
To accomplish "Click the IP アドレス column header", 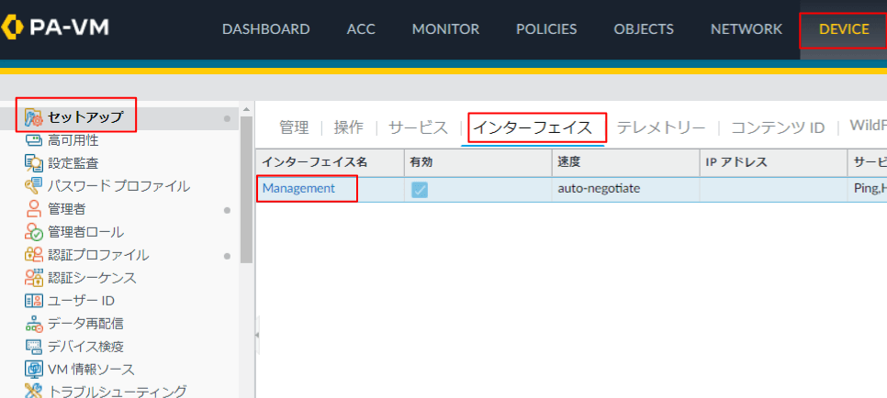I will [x=773, y=163].
